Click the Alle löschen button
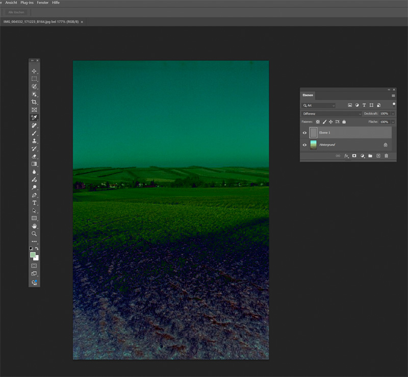Image resolution: width=408 pixels, height=377 pixels. (16, 12)
